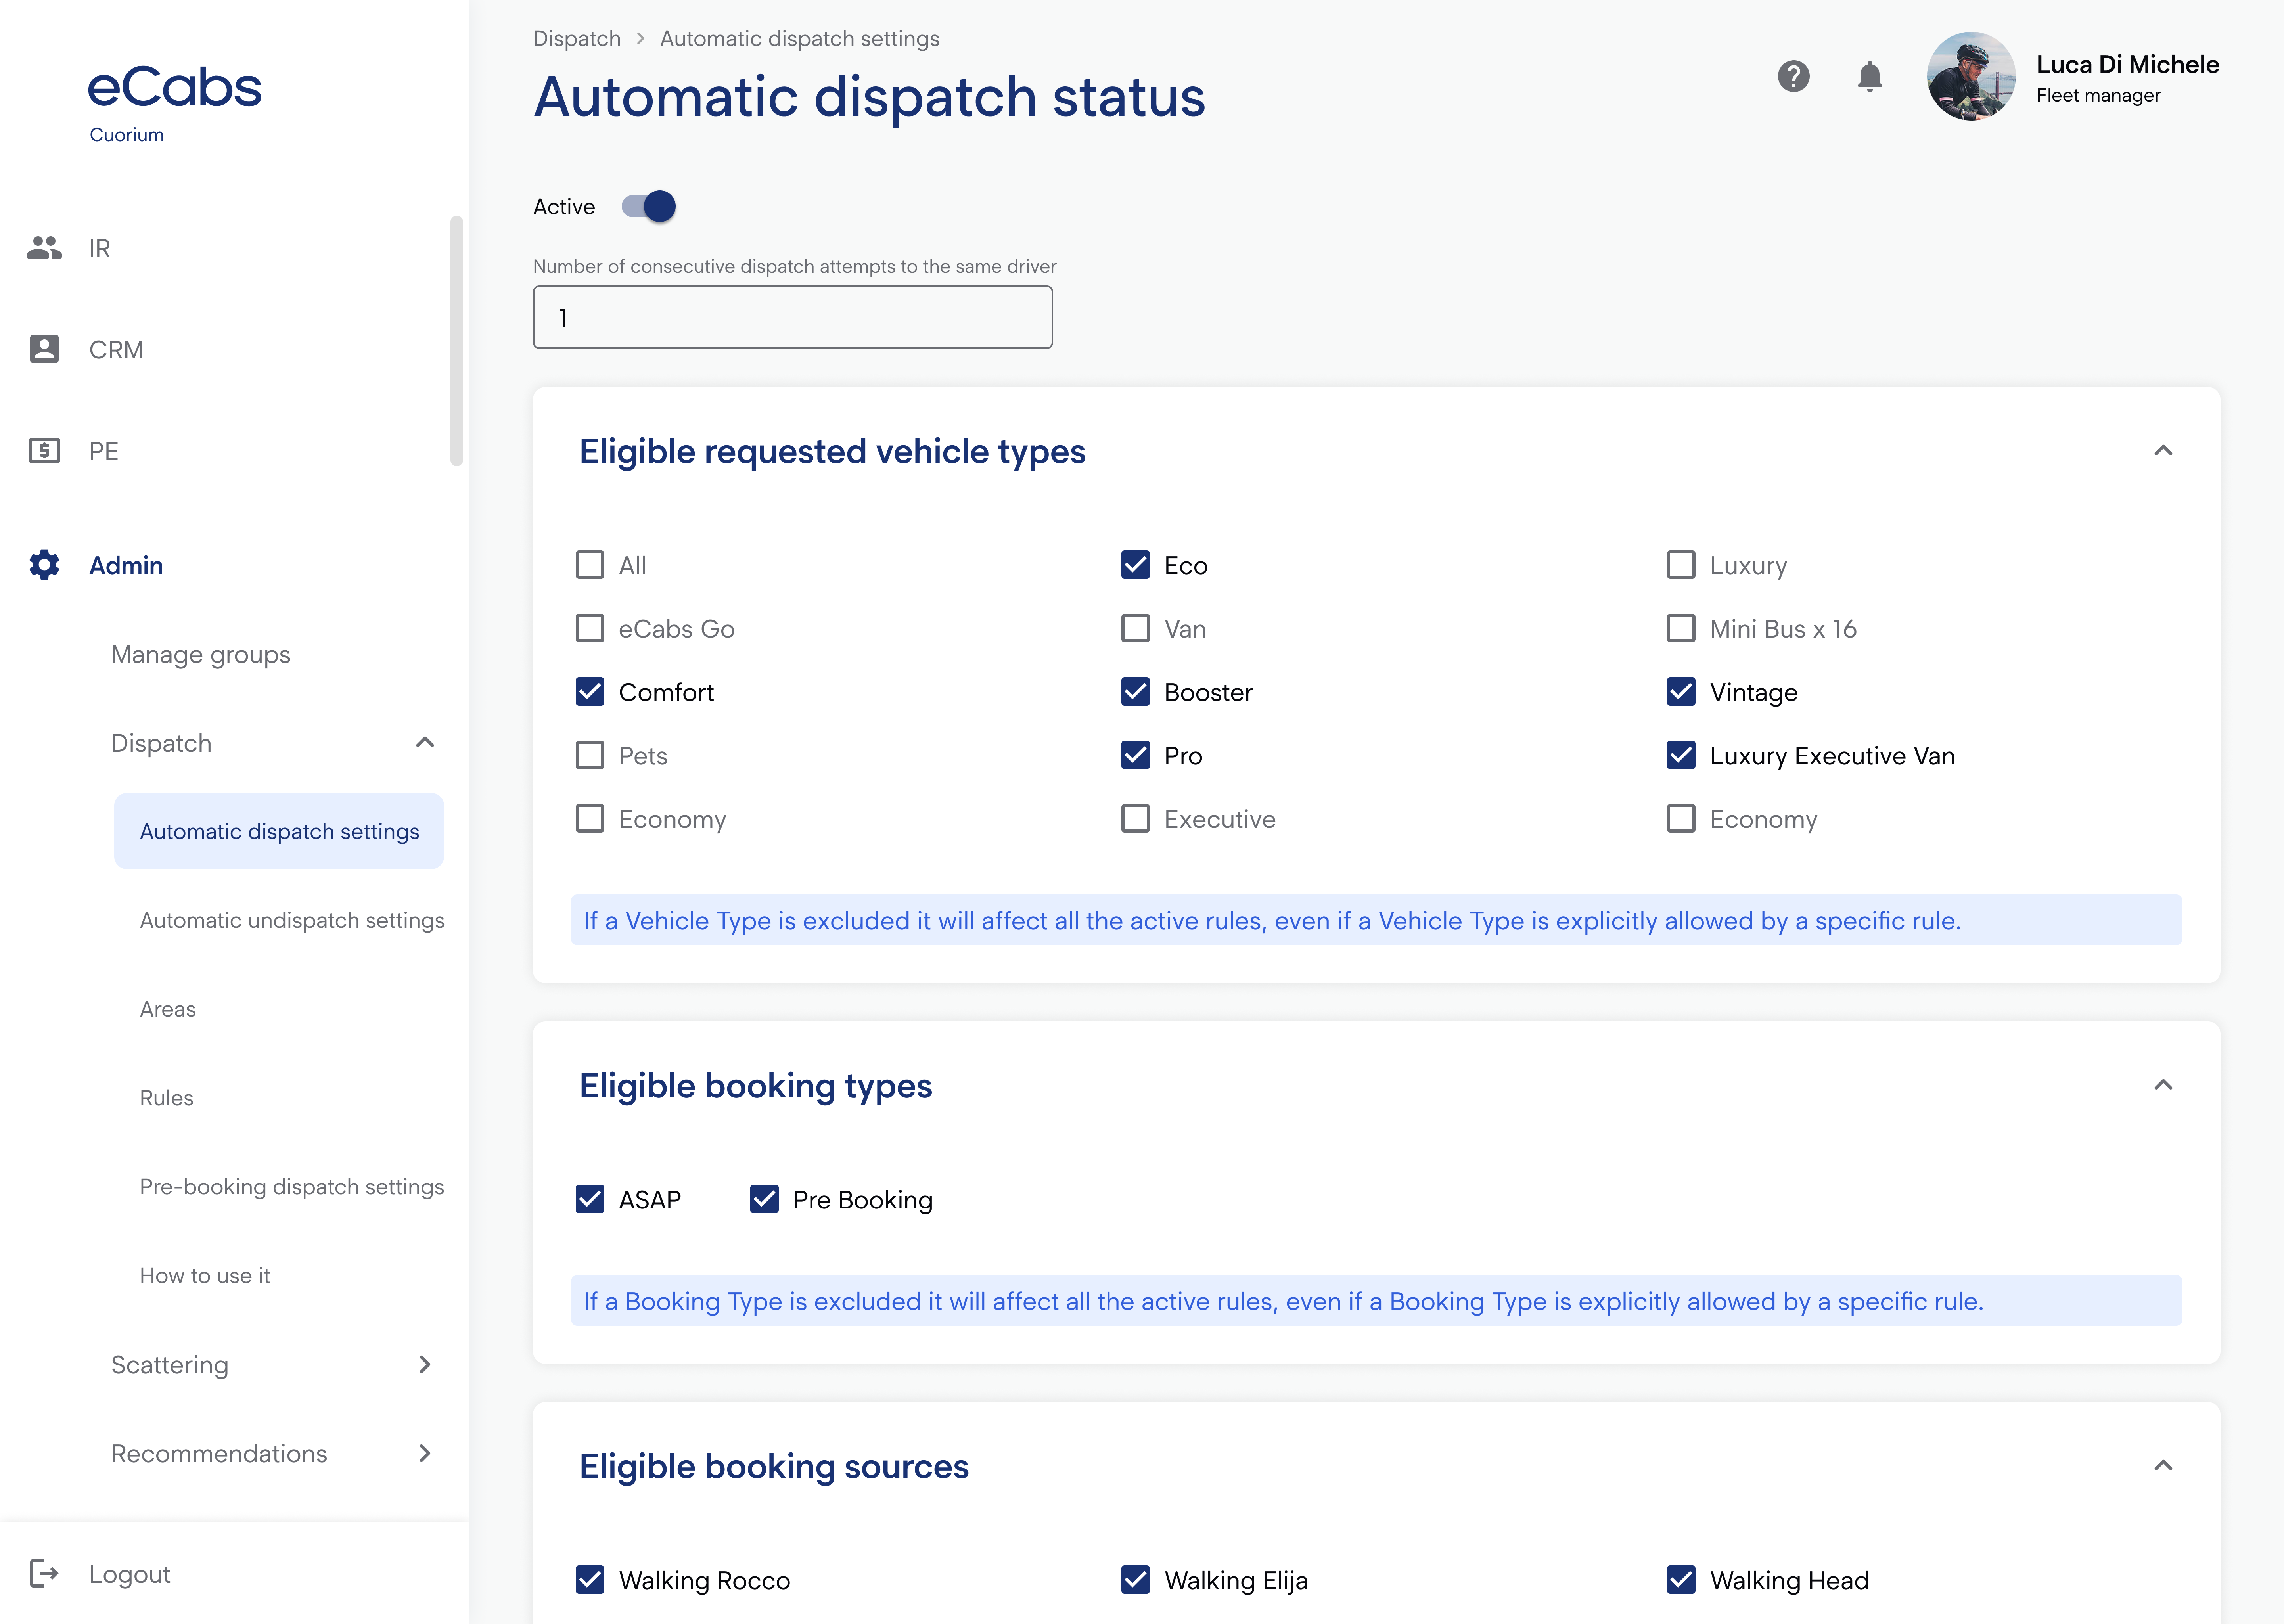Screen dimensions: 2284x1624
Task: Click the Scattering sidebar label
Action: tap(170, 1365)
